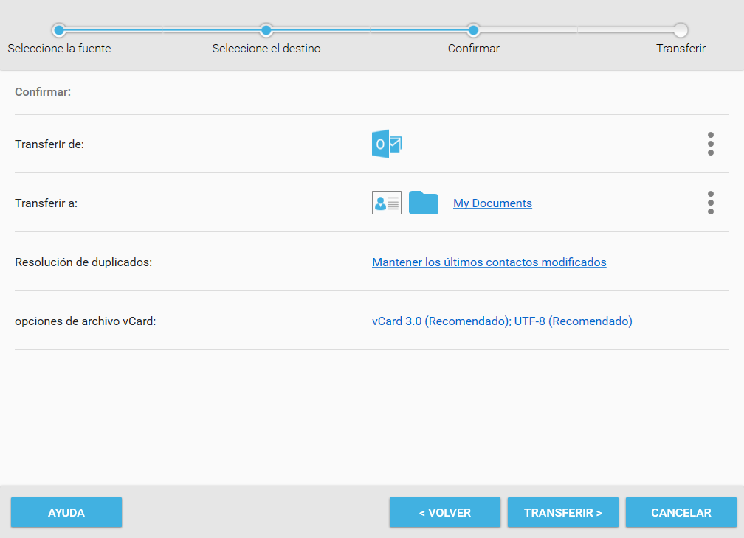The height and width of the screenshot is (538, 744).
Task: Open the My Documents destination link
Action: pos(492,203)
